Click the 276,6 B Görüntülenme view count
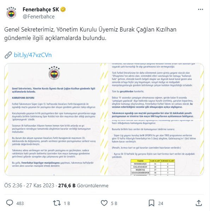The width and height of the screenshot is (210, 211). click(x=83, y=186)
